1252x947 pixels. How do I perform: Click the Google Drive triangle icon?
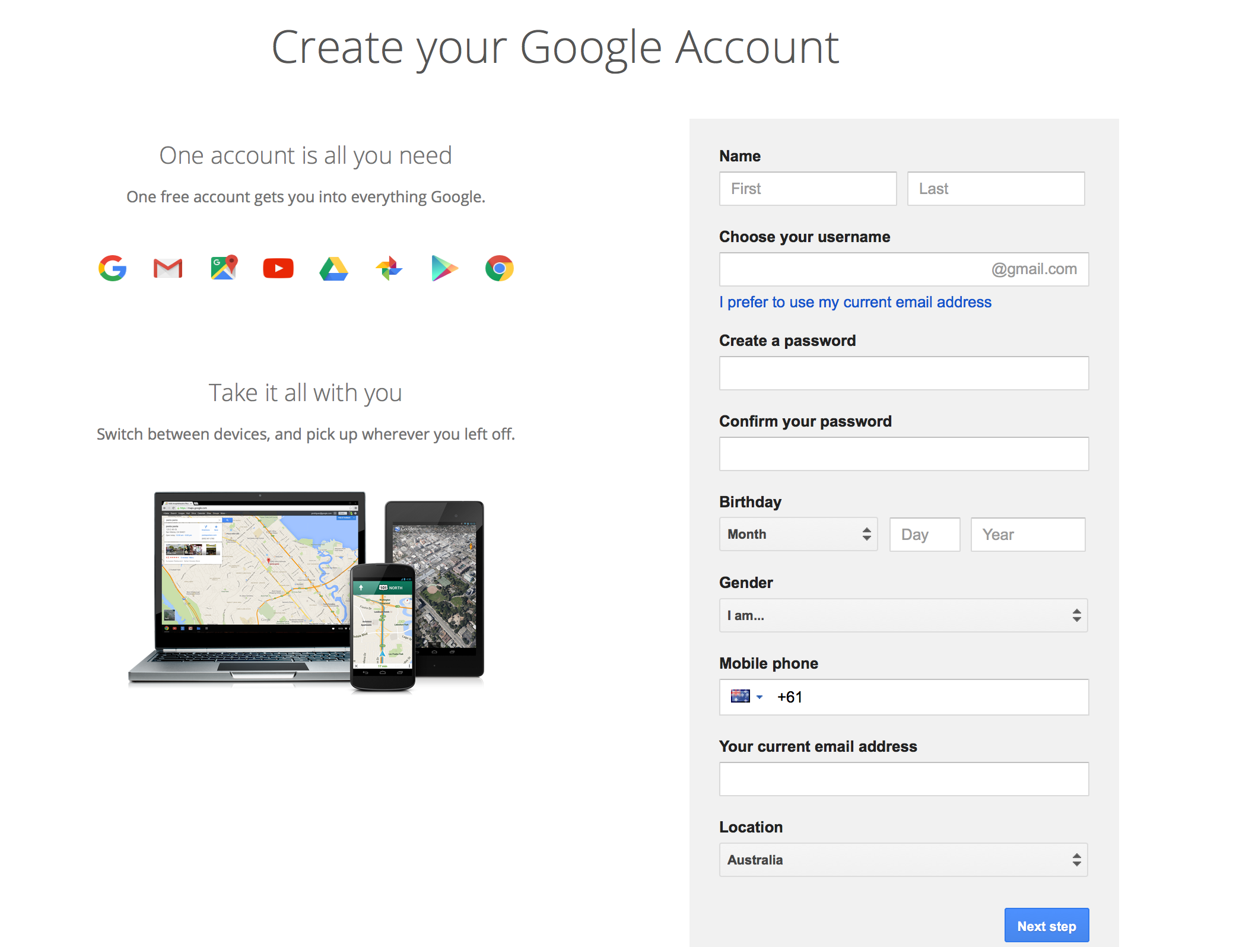coord(333,269)
